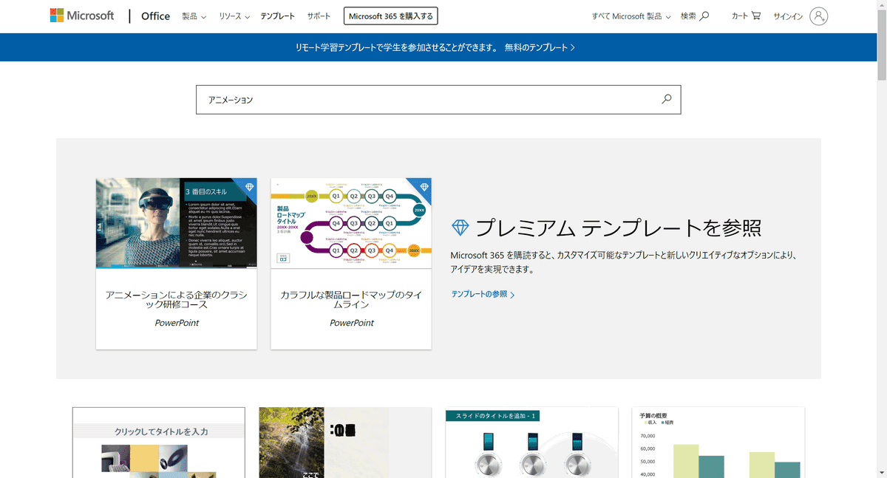This screenshot has width=887, height=478.
Task: Click the プレミアム テンプレートを参照 heading
Action: (618, 228)
